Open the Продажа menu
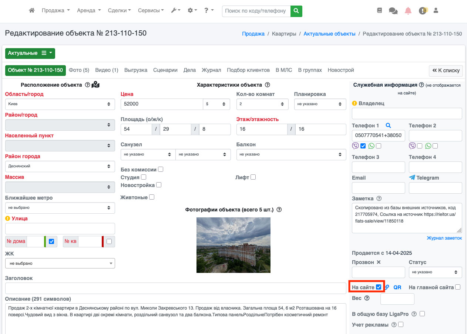Viewport: 467px width, 334px height. click(x=56, y=11)
